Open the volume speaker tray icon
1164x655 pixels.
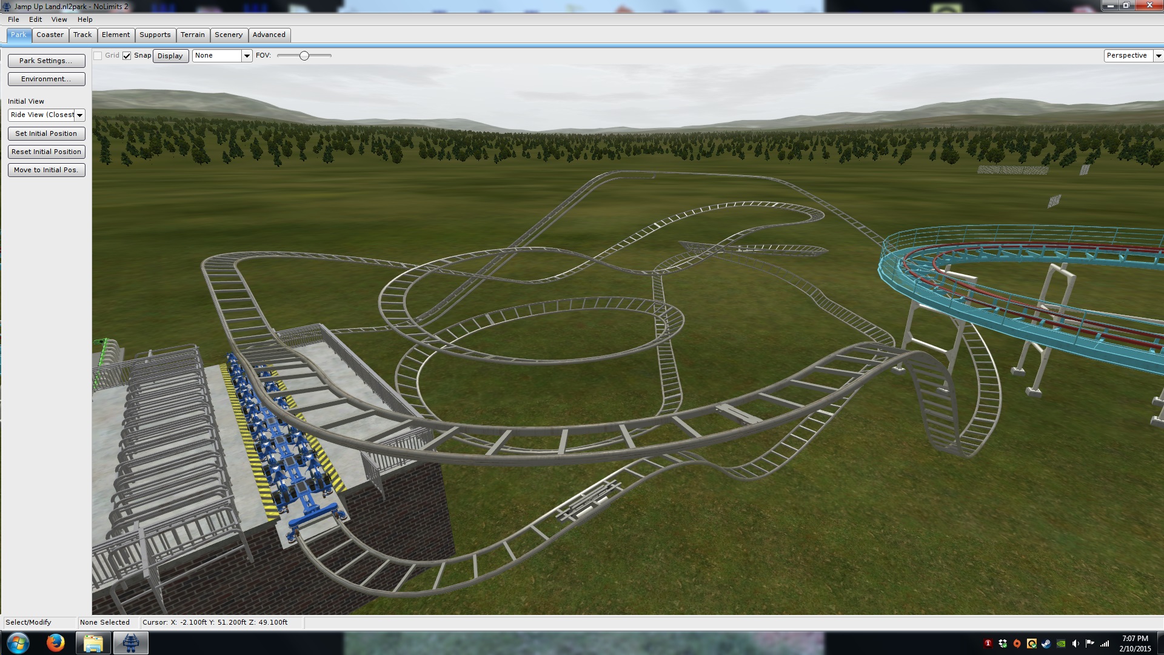[1075, 643]
